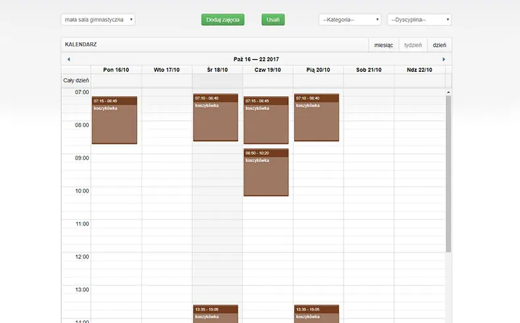Select Wednesday 07:10 koszykówka event
Image resolution: width=520 pixels, height=323 pixels.
tap(215, 118)
